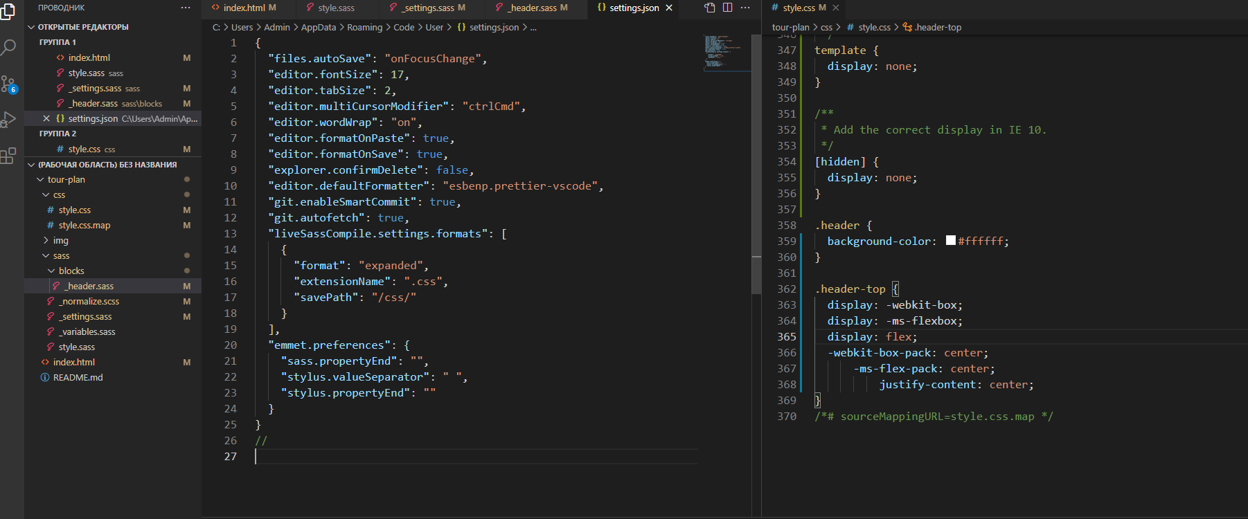Close settings.json in open editors list
Viewport: 1248px width, 519px height.
click(x=46, y=118)
